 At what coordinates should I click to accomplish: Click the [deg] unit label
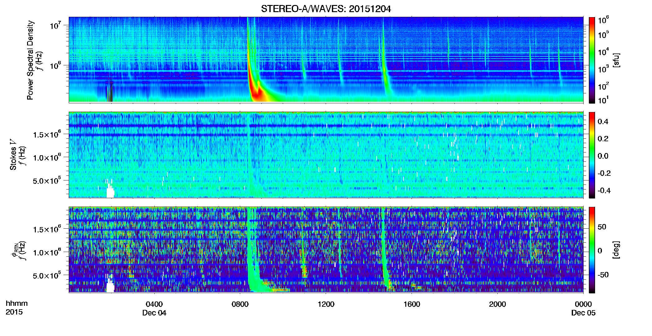pos(616,250)
